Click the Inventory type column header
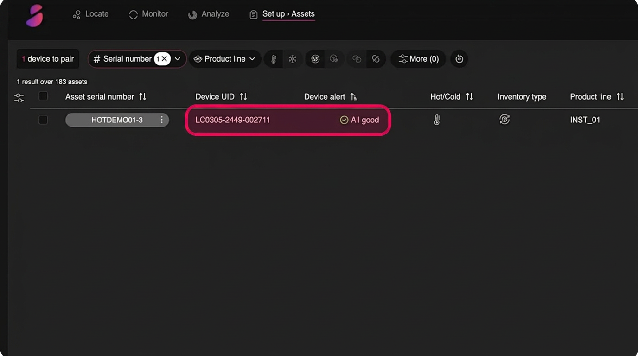Screen dimensions: 638x356 pyautogui.click(x=522, y=96)
